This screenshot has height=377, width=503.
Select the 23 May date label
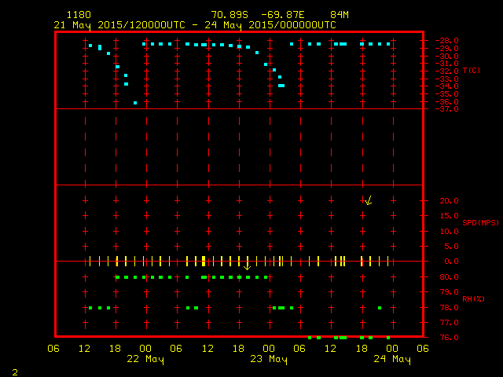269,359
